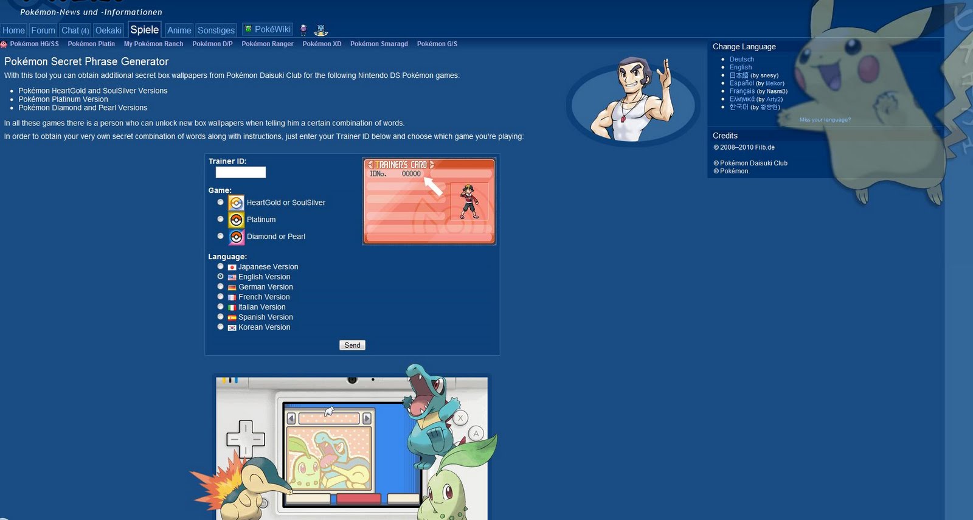Click the 'Miss your language?' link

coord(825,120)
